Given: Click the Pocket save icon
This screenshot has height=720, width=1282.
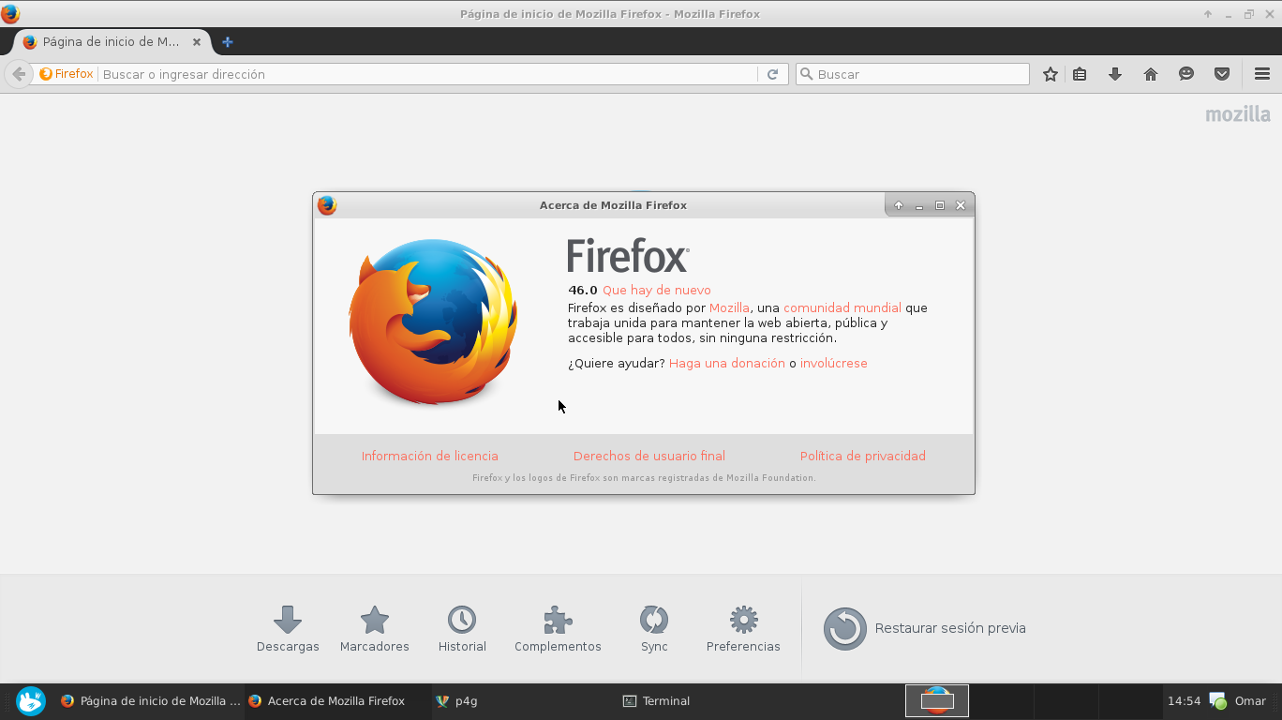Looking at the screenshot, I should (1222, 74).
